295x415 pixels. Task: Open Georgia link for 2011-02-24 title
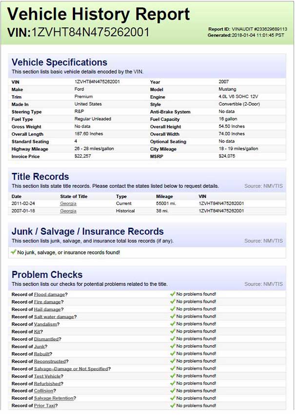[68, 204]
